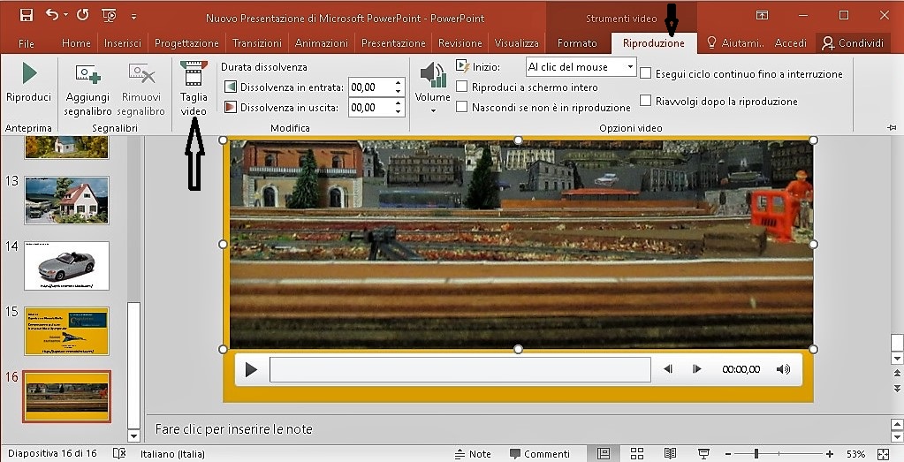The width and height of the screenshot is (904, 462).
Task: Enable Riproduci a schermo intero checkbox
Action: (x=462, y=87)
